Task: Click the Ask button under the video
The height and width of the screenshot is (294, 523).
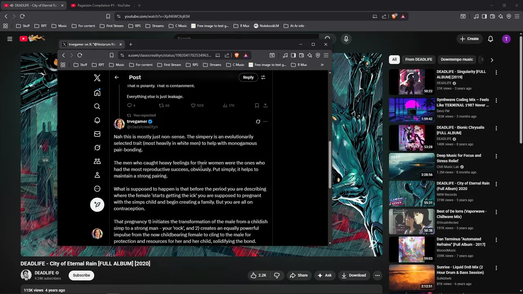Action: (324, 275)
